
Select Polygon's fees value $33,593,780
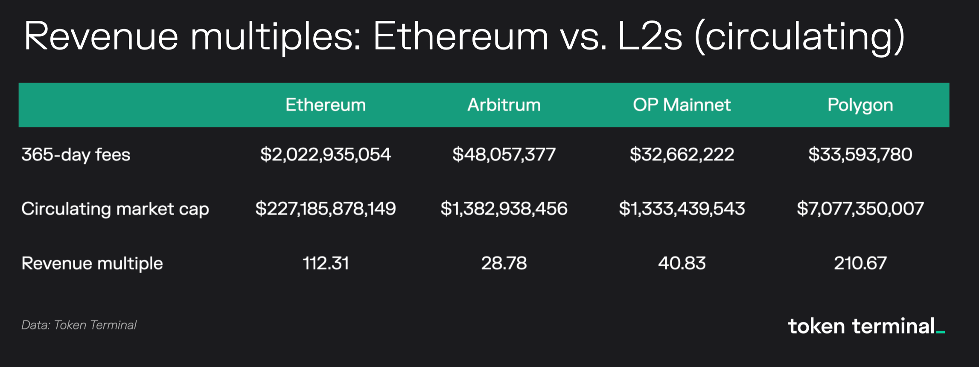[860, 154]
